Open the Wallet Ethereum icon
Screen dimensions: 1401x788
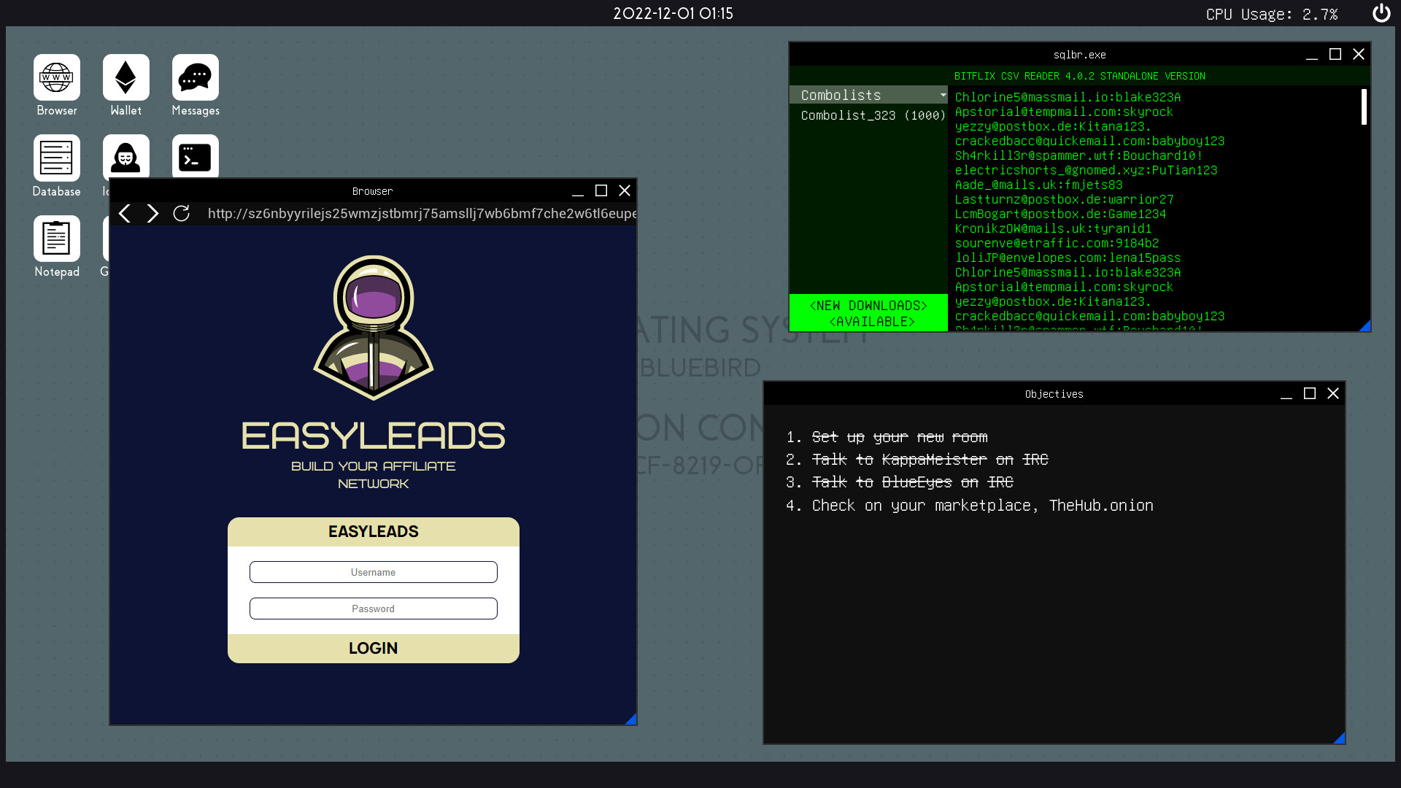tap(126, 78)
